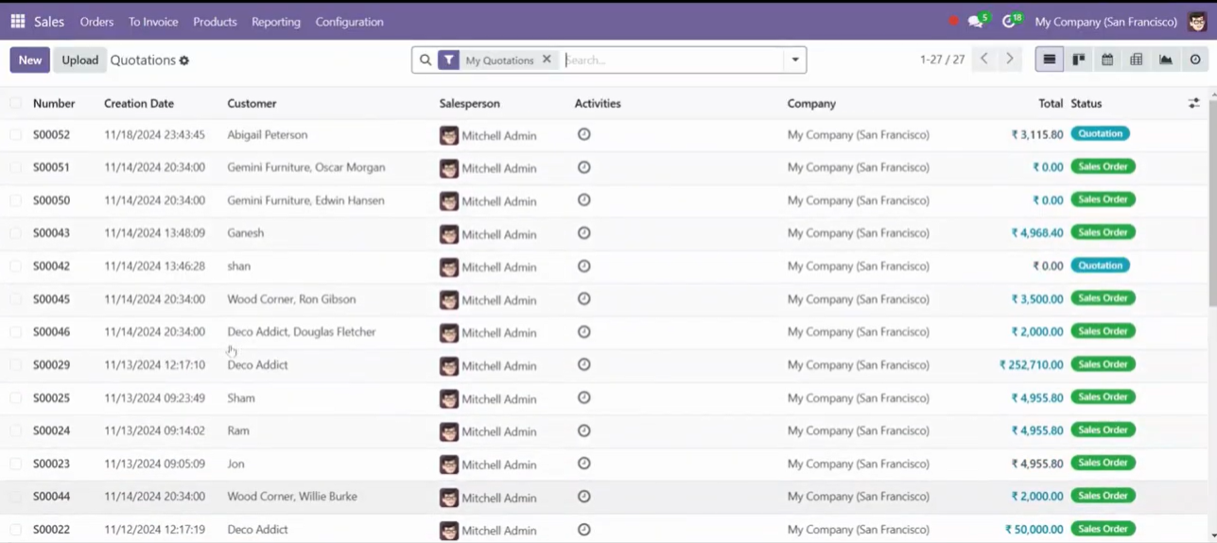Open the Configuration menu
This screenshot has height=543, width=1217.
pyautogui.click(x=349, y=22)
